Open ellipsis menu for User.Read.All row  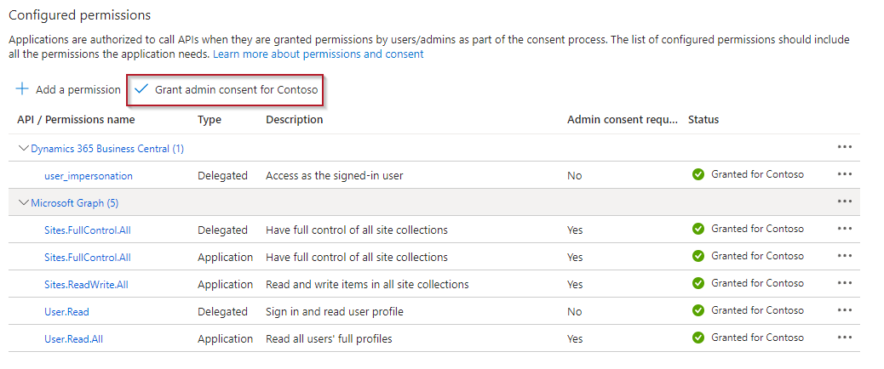point(844,338)
